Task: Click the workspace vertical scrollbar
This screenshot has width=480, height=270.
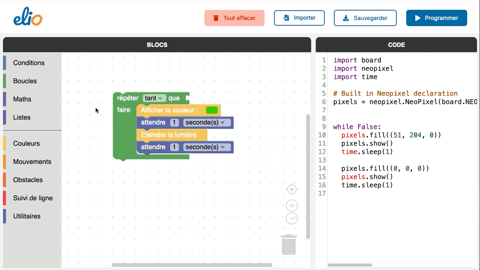Action: [x=308, y=178]
